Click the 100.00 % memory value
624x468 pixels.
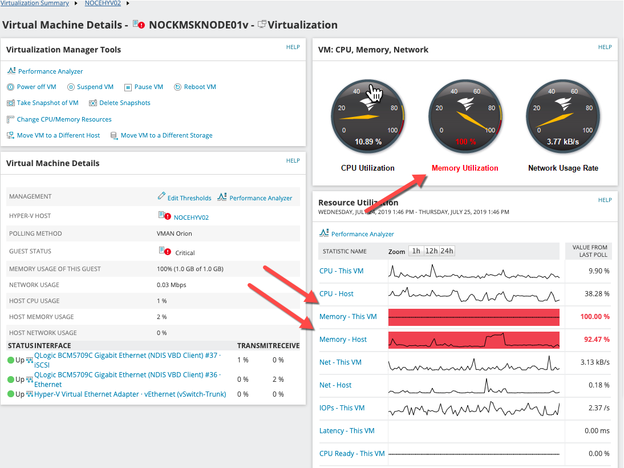594,317
